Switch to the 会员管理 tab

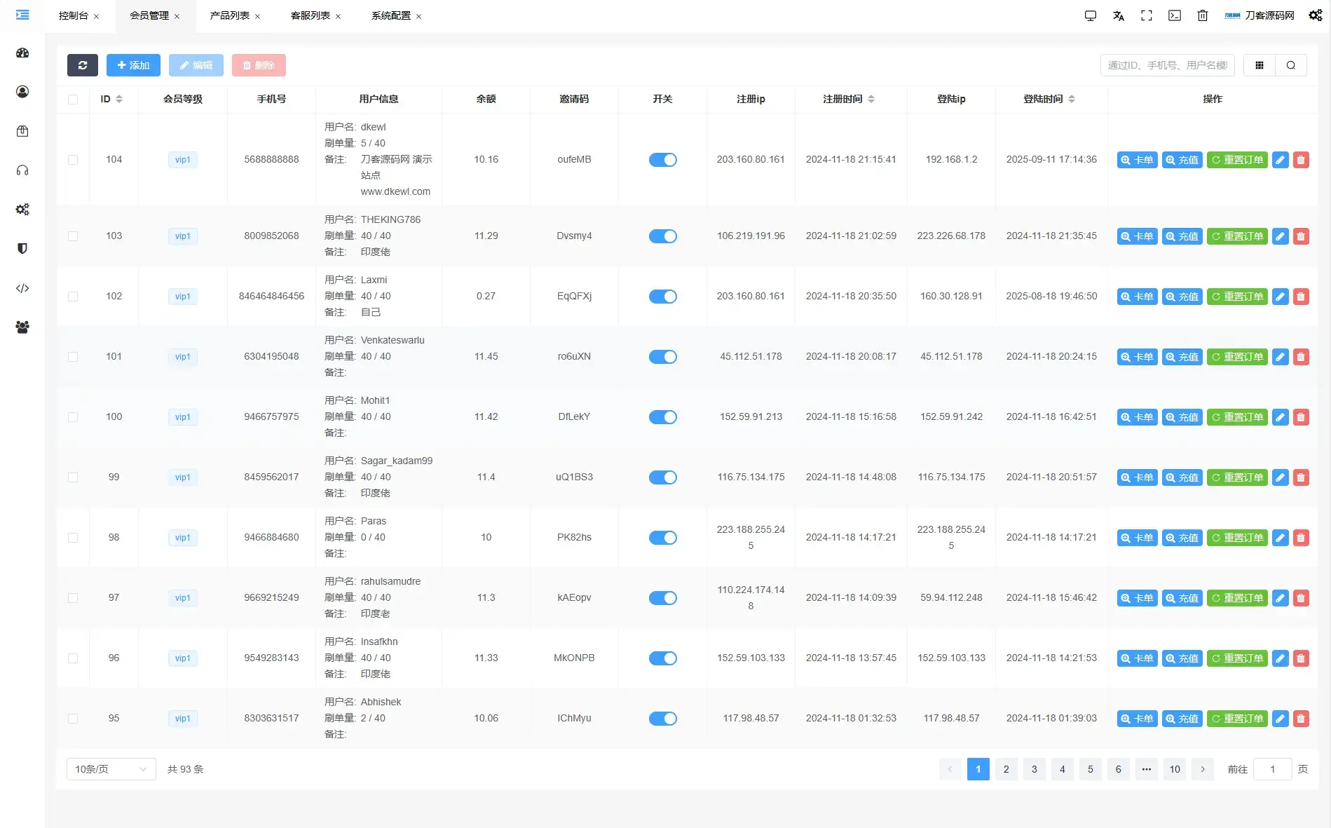[x=149, y=15]
